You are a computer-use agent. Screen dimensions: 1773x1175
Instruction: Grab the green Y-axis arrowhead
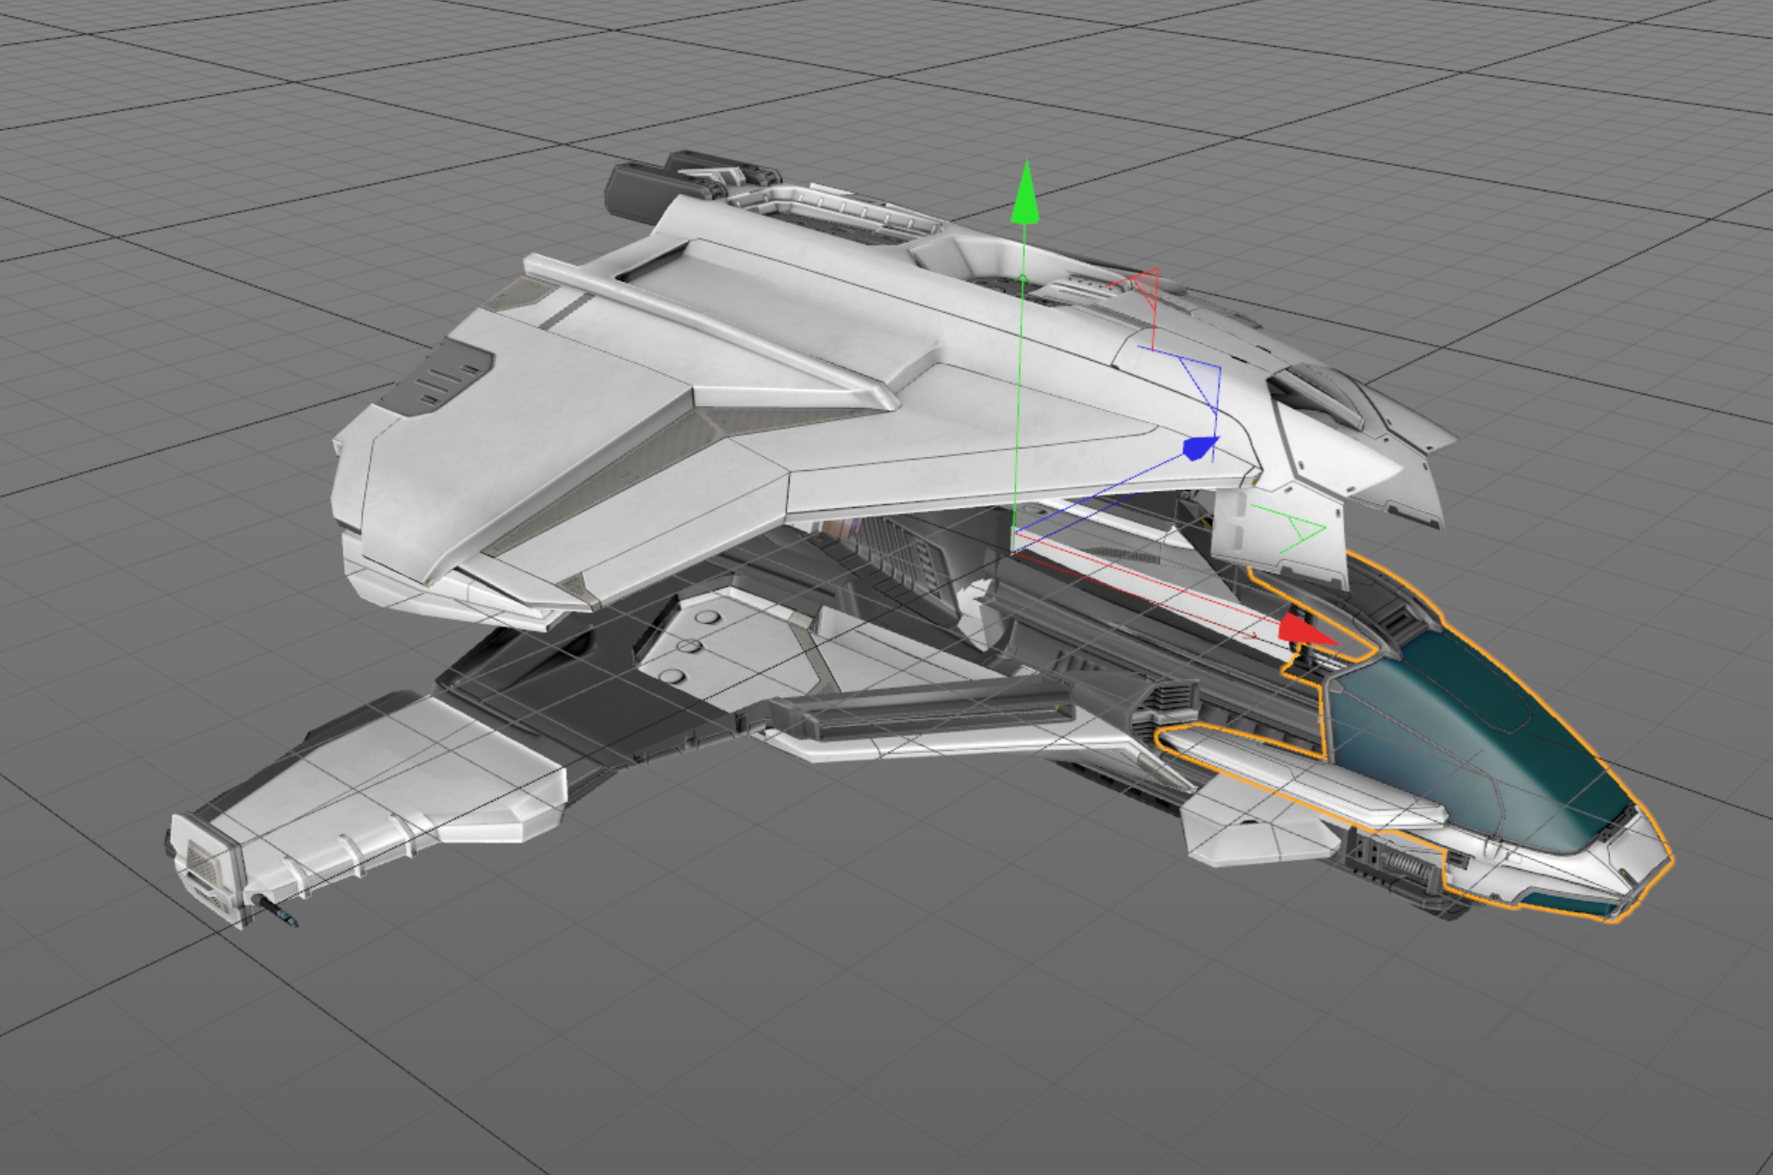pos(1026,196)
